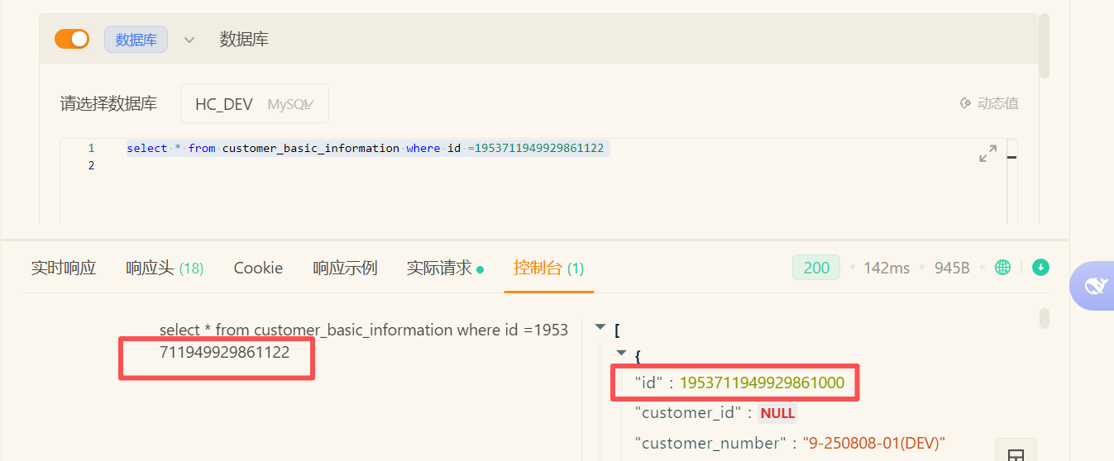Image resolution: width=1114 pixels, height=461 pixels.
Task: Open the 响应示例 tab
Action: coord(345,268)
